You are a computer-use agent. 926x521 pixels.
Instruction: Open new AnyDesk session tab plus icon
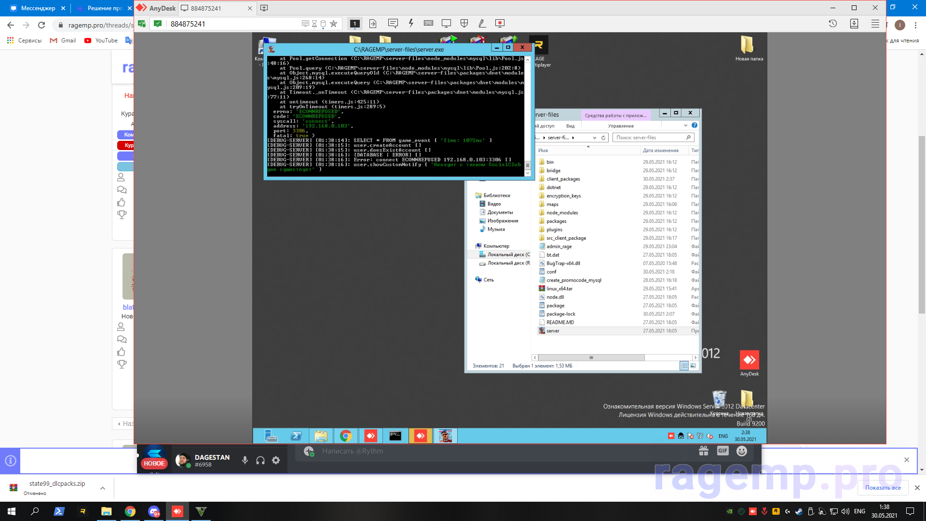[264, 8]
